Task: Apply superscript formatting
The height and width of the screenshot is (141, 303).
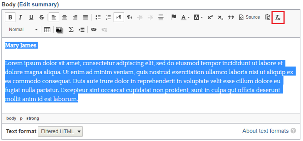Action: point(210,17)
